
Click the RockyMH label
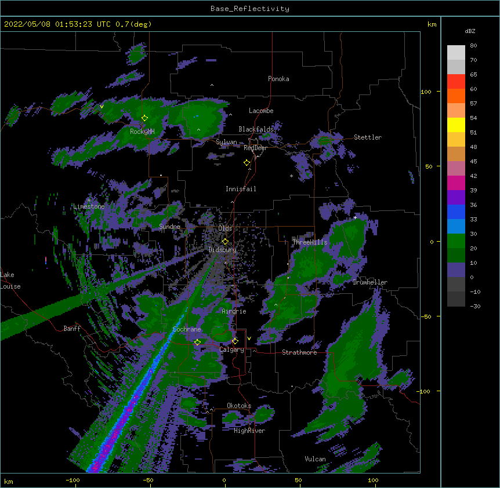[x=142, y=132]
